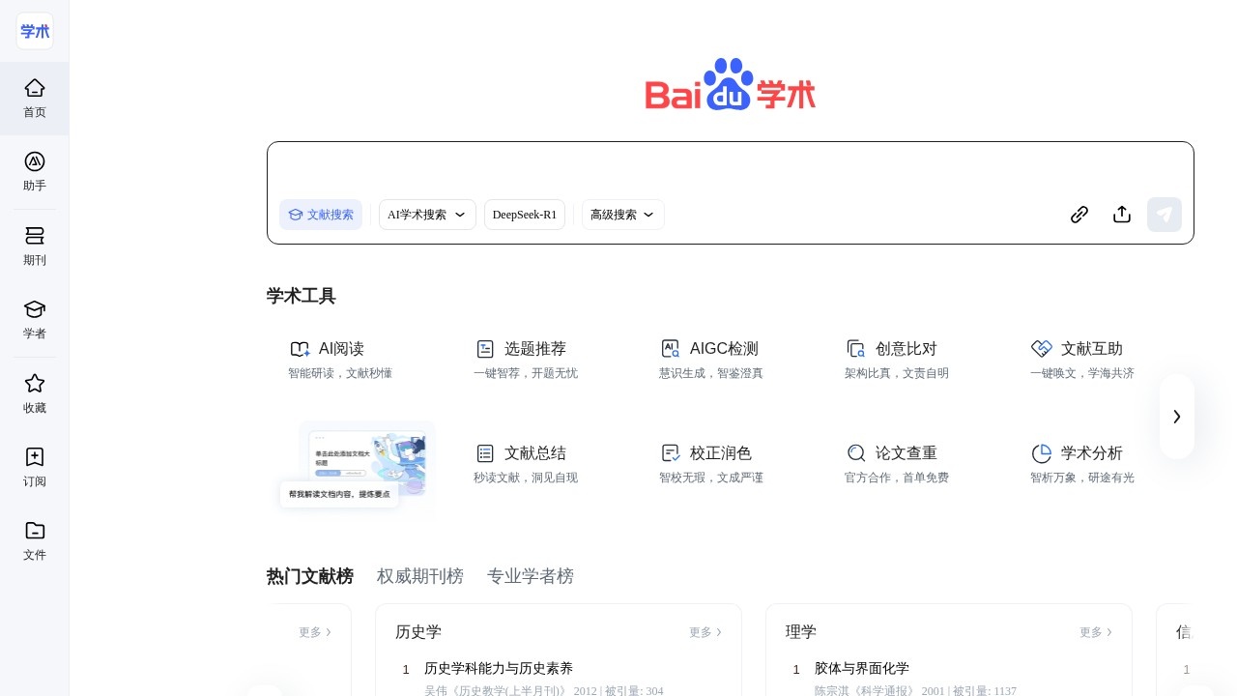This screenshot has width=1237, height=696.
Task: Open the 期刊 (Journals) section
Action: tap(35, 246)
